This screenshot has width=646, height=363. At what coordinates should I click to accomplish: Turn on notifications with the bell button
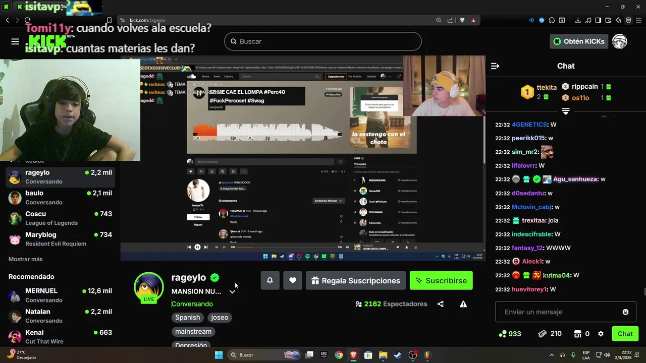point(270,281)
